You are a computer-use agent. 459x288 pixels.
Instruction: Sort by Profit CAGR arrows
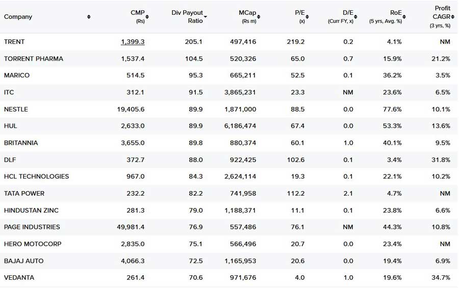point(452,17)
